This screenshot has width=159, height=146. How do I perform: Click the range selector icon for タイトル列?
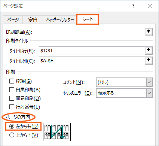[149, 61]
